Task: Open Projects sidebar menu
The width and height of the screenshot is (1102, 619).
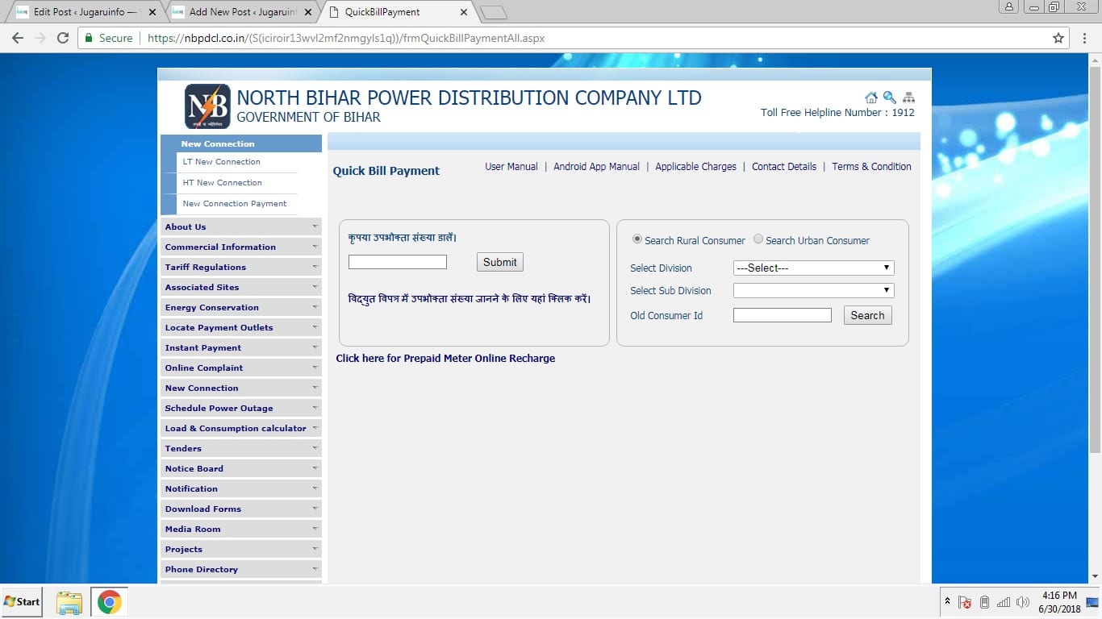Action: [240, 549]
